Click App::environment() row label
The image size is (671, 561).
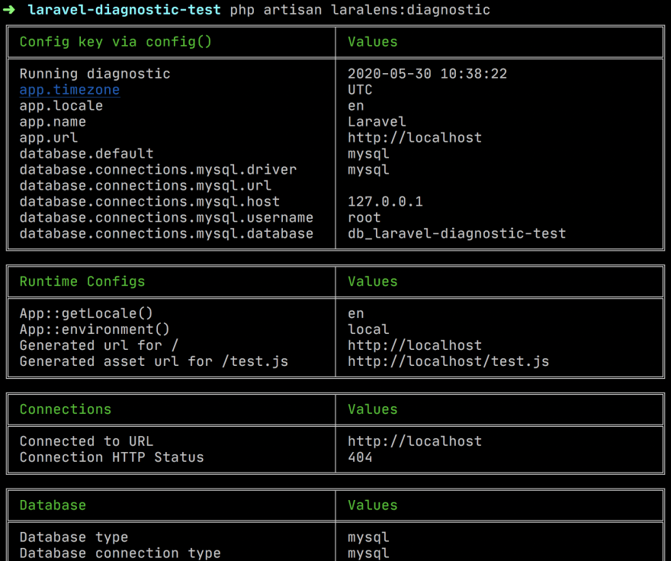pyautogui.click(x=95, y=329)
